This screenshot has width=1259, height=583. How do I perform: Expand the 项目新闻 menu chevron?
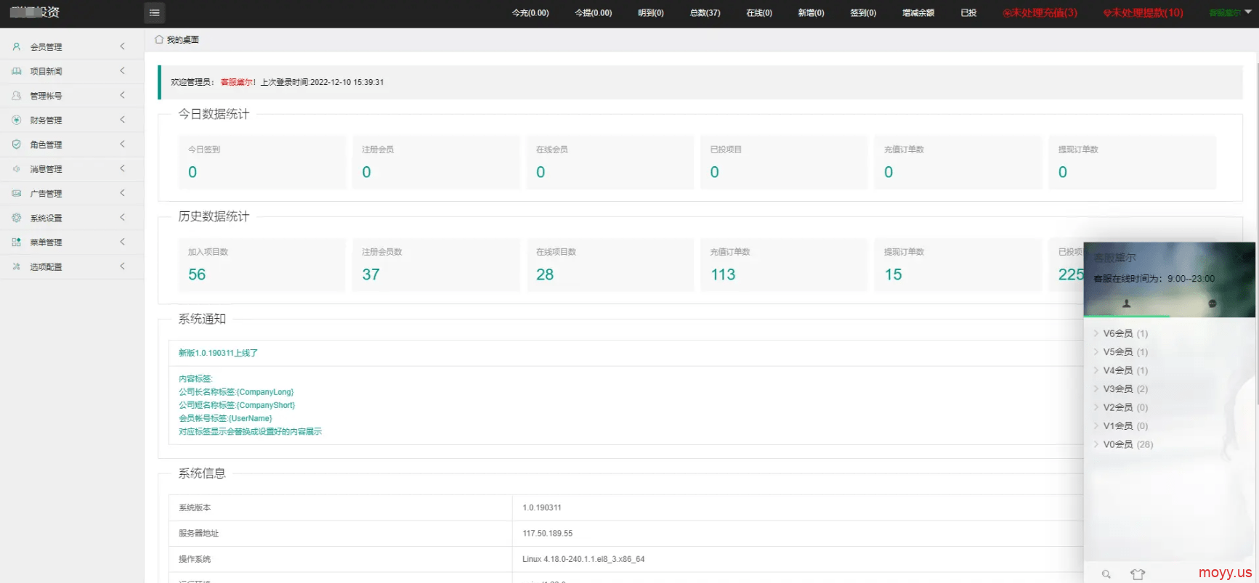[x=122, y=71]
